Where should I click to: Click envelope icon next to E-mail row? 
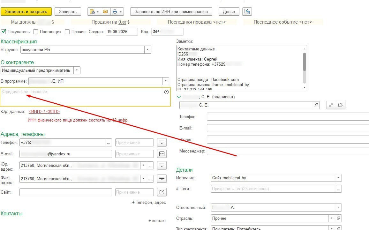[162, 154]
